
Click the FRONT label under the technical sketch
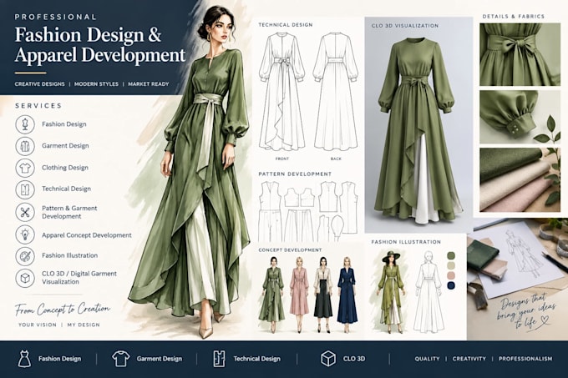(282, 159)
